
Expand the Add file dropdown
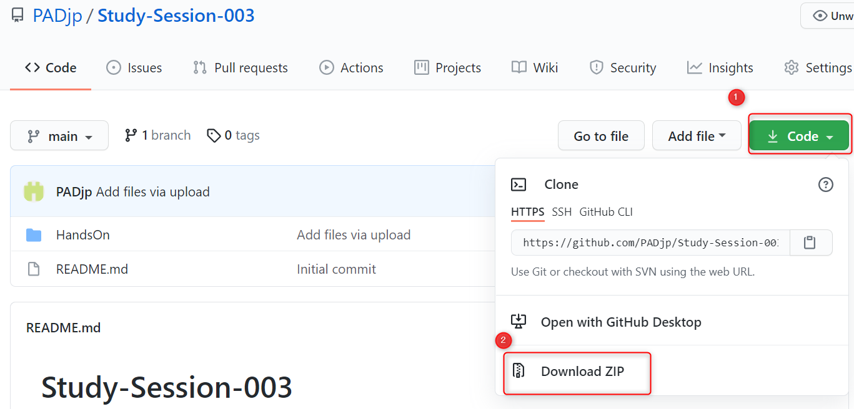pos(696,135)
